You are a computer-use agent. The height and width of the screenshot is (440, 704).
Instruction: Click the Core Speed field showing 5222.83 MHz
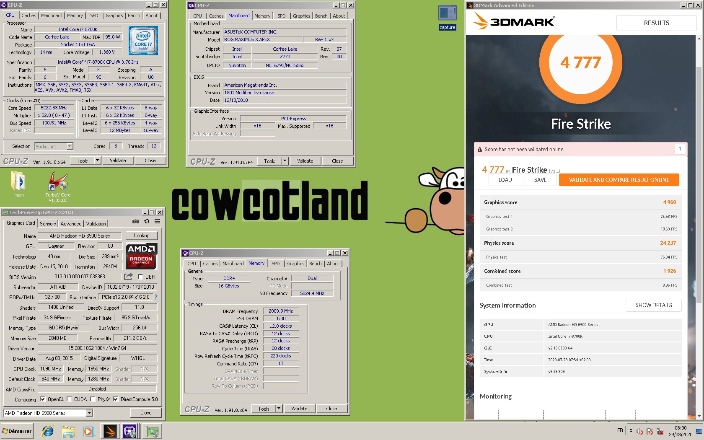(x=54, y=108)
